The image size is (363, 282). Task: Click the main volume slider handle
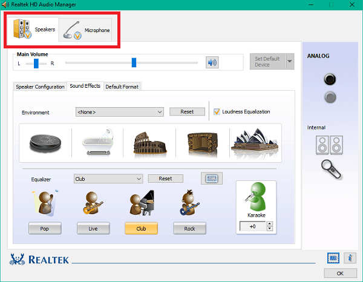(x=134, y=62)
